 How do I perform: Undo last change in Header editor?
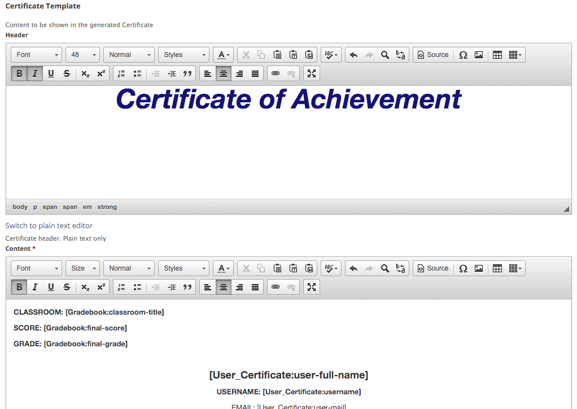[x=353, y=55]
